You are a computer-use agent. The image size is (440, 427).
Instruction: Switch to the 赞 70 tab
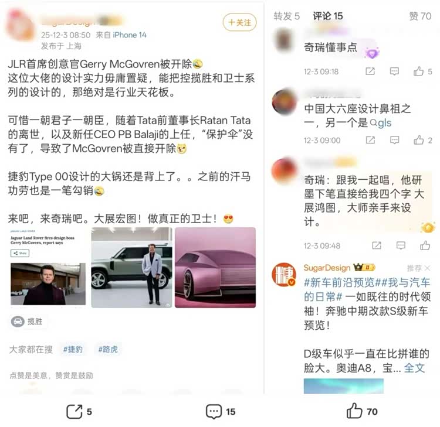pyautogui.click(x=420, y=16)
